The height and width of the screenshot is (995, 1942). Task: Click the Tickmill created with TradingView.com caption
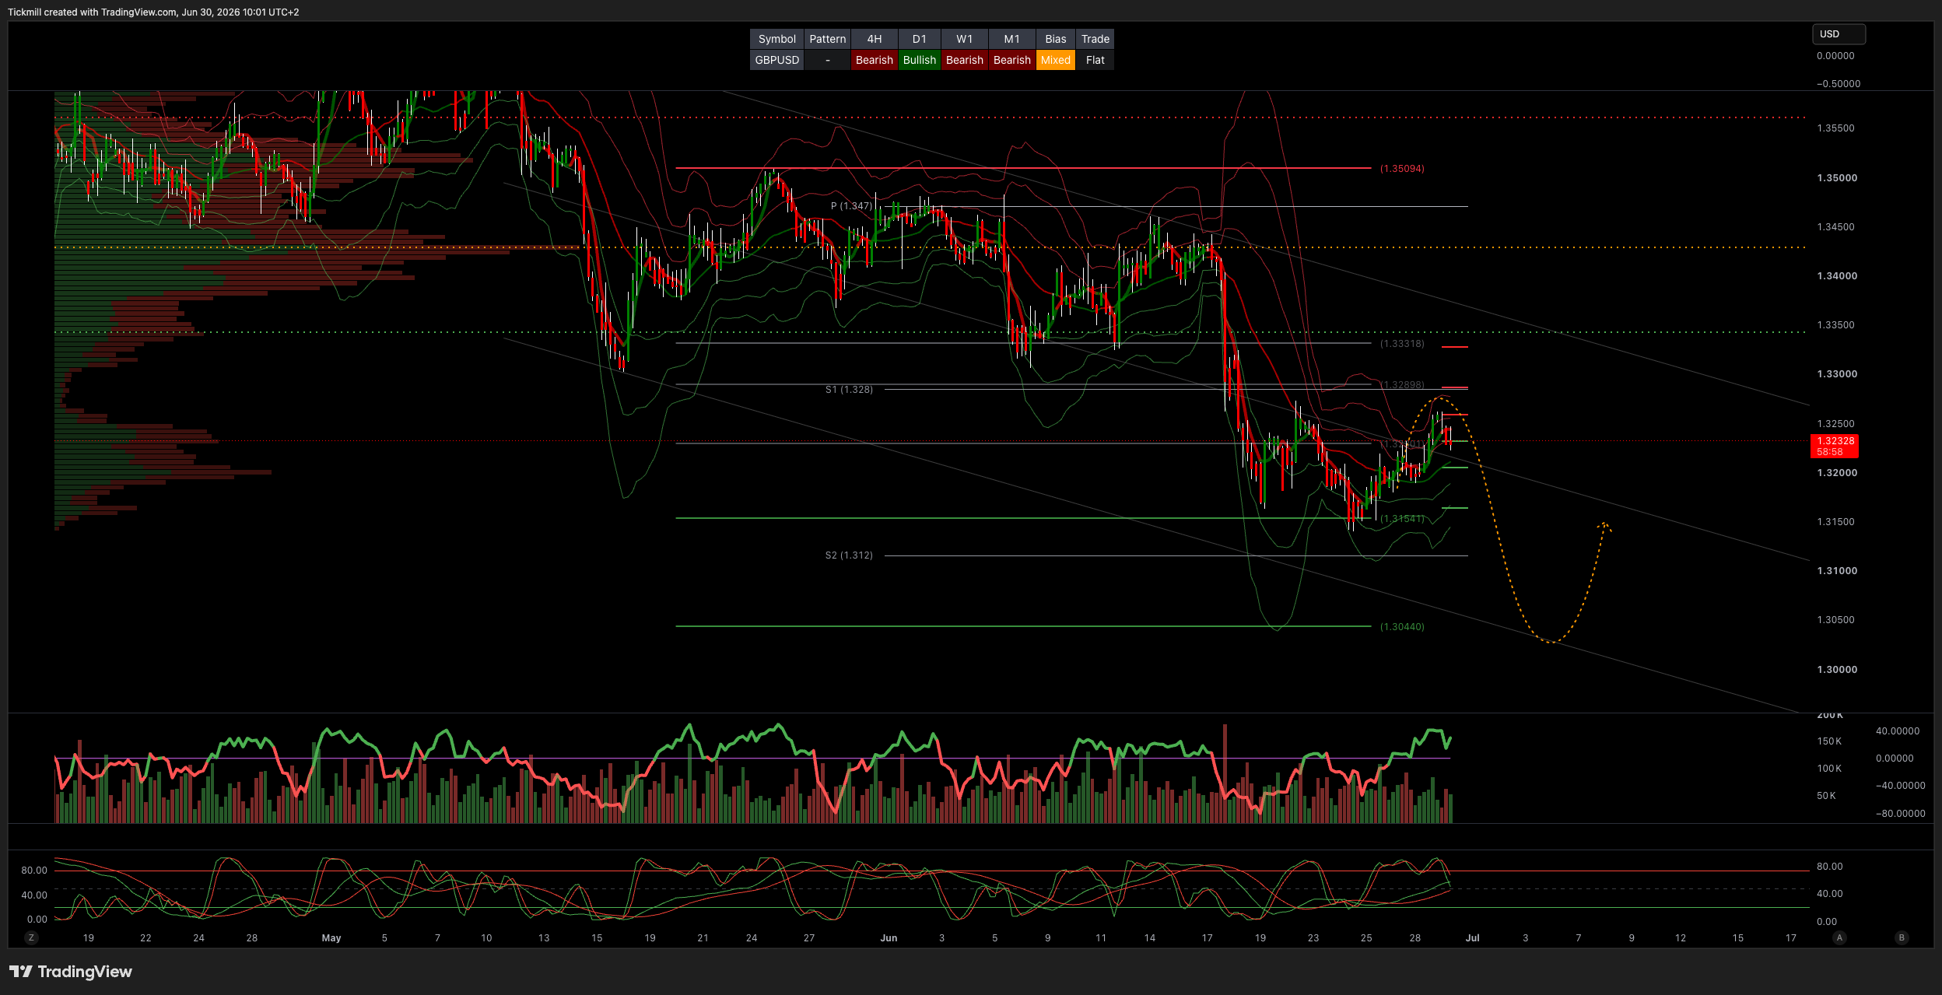pyautogui.click(x=153, y=12)
